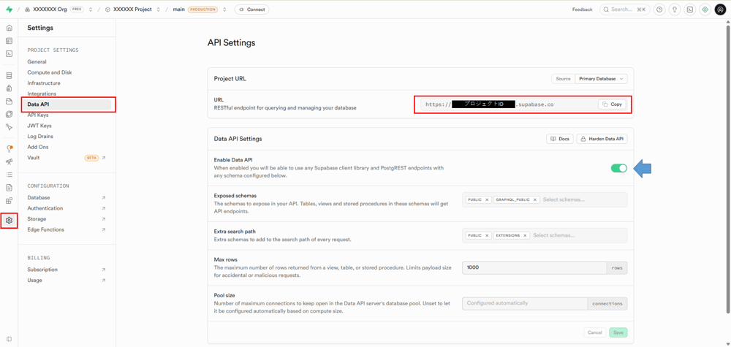Open the user avatar menu
Image resolution: width=731 pixels, height=347 pixels.
[720, 9]
